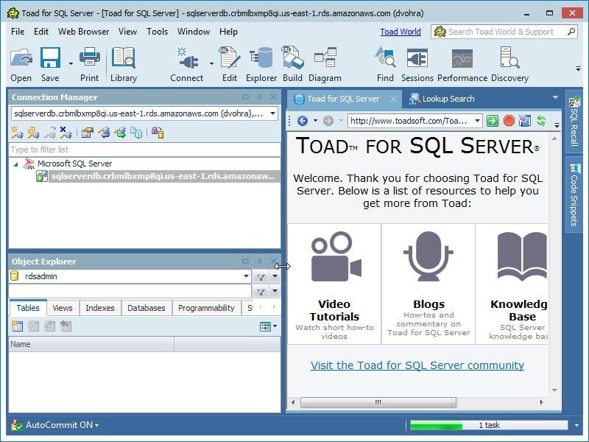Image resolution: width=589 pixels, height=442 pixels.
Task: Click the 1 task progress bar
Action: (x=489, y=425)
